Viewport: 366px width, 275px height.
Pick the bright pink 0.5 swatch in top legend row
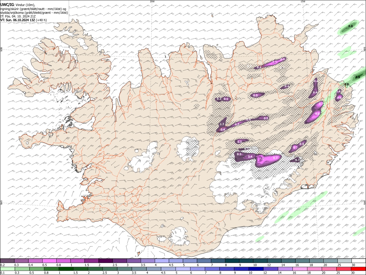coord(49,261)
